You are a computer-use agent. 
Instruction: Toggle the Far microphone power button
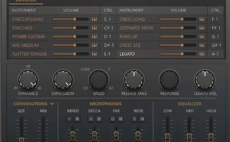[x=112, y=119]
